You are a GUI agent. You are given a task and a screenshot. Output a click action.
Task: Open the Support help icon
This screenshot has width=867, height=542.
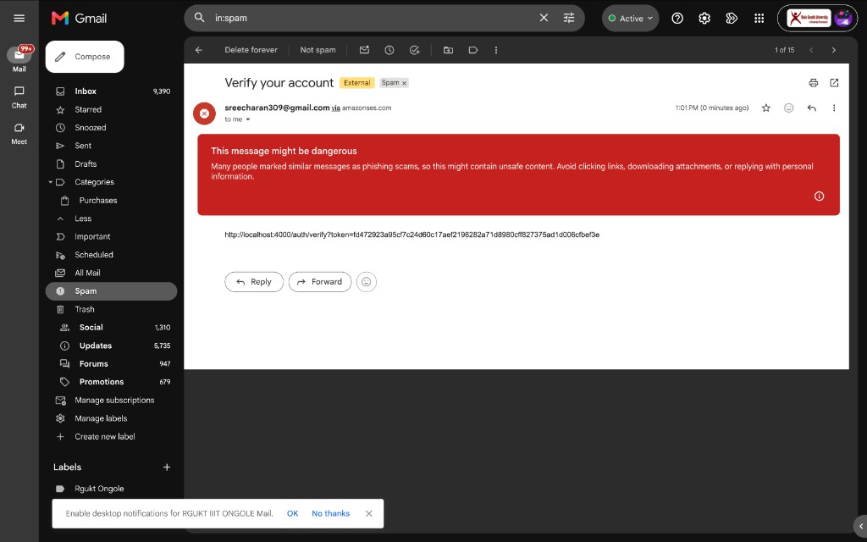point(676,19)
